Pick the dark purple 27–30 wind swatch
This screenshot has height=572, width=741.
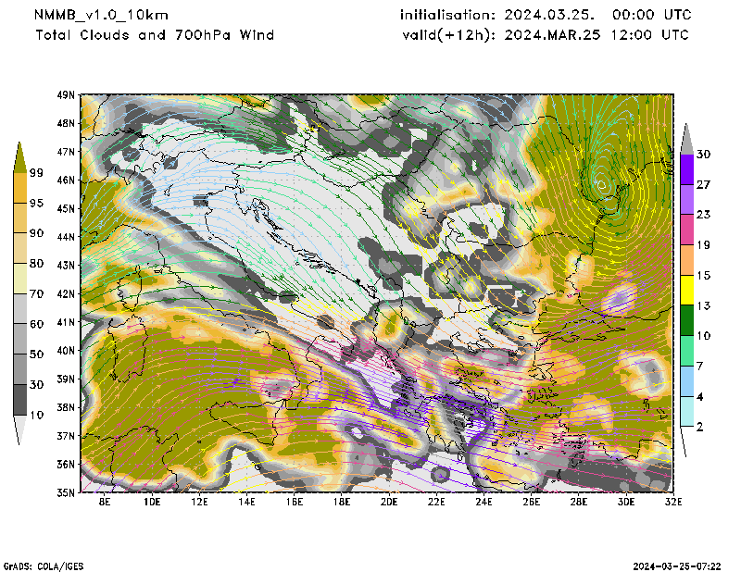(x=687, y=169)
